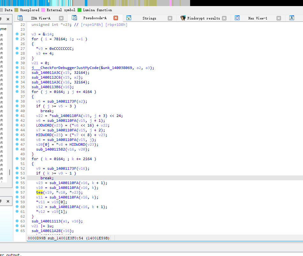
Task: Close the Strings tab
Action: 170,18
